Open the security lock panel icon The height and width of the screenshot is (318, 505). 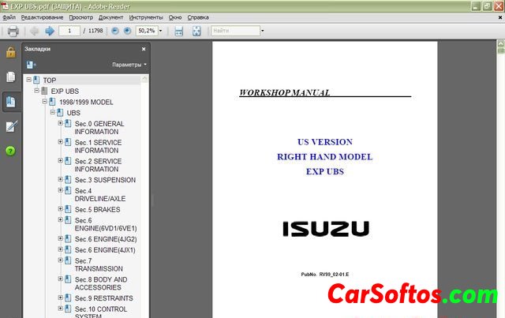pos(11,53)
